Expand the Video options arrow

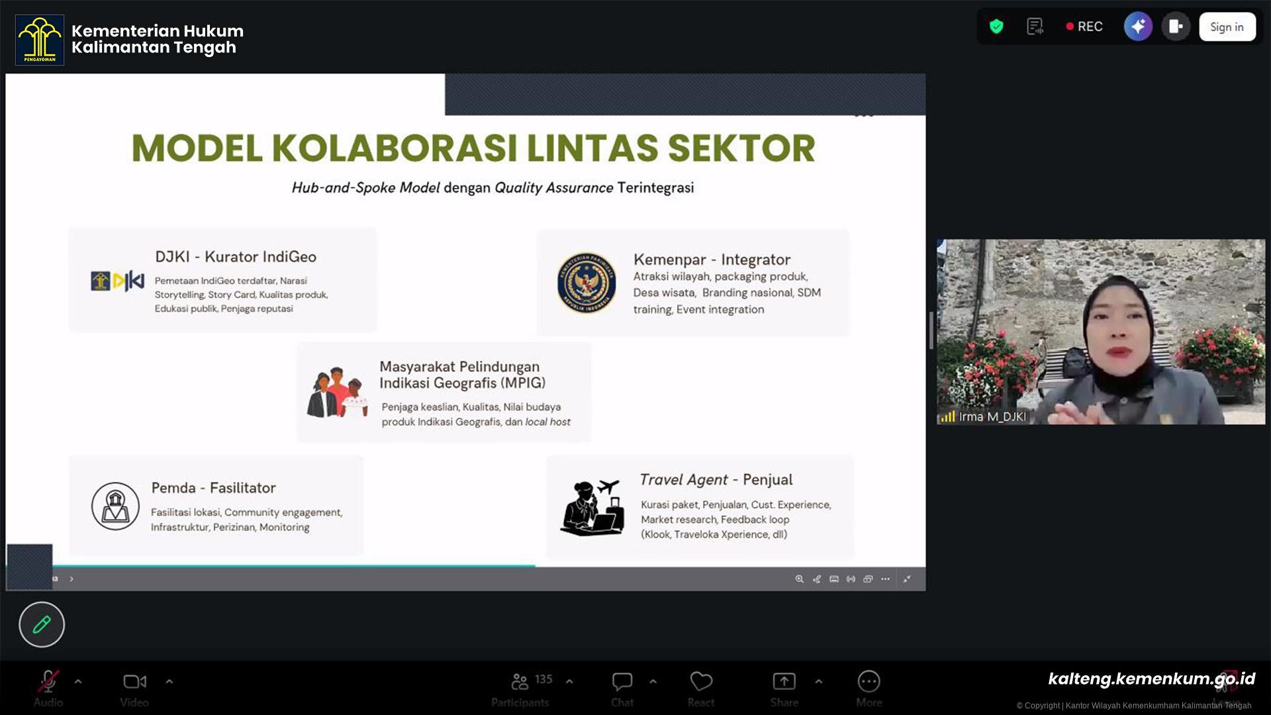coord(169,681)
